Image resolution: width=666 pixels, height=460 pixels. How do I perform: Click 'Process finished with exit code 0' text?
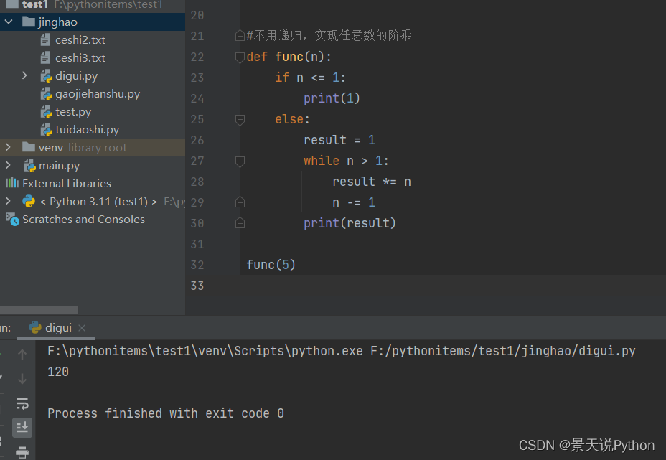click(x=166, y=413)
